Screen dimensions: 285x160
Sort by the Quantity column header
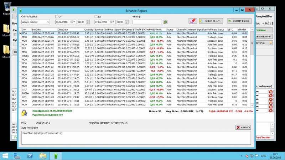coord(89,30)
